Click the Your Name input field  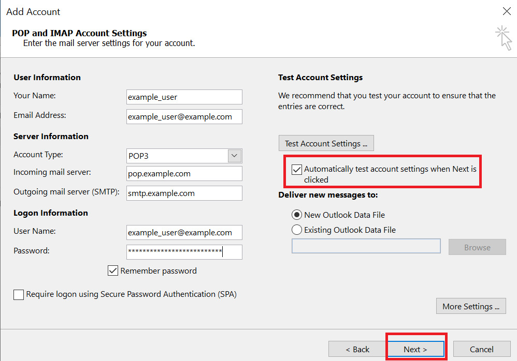184,97
